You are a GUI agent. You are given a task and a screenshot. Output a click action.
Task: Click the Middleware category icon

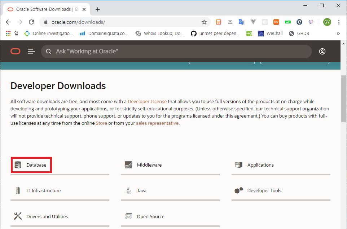(128, 165)
